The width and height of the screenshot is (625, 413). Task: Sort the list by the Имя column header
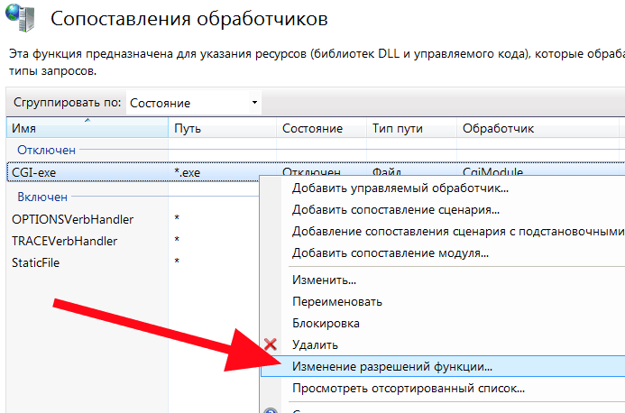point(87,129)
